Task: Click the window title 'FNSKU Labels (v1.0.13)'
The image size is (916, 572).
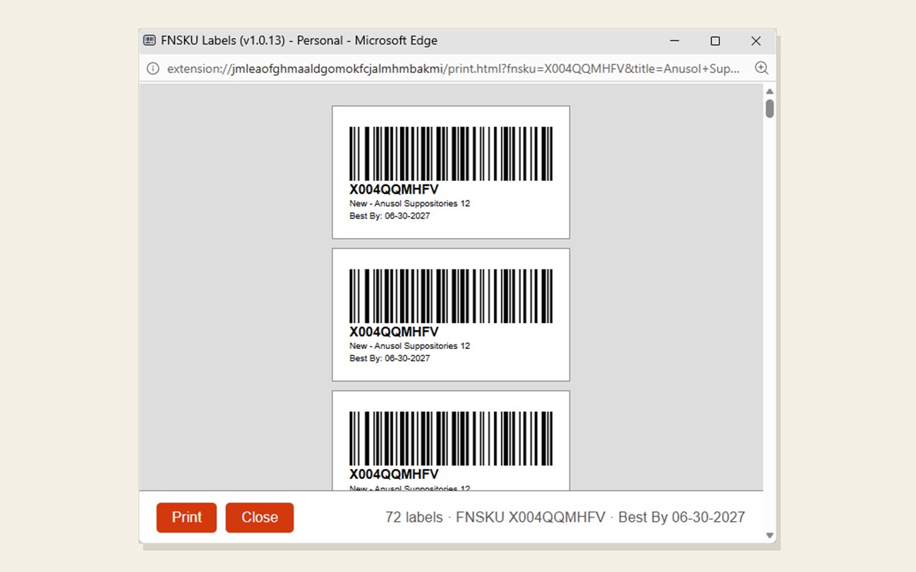Action: [225, 41]
